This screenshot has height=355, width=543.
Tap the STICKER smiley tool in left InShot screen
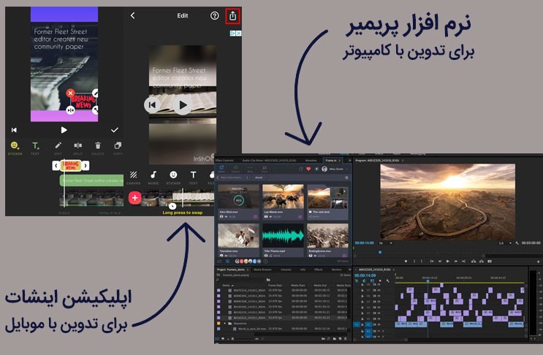click(15, 148)
